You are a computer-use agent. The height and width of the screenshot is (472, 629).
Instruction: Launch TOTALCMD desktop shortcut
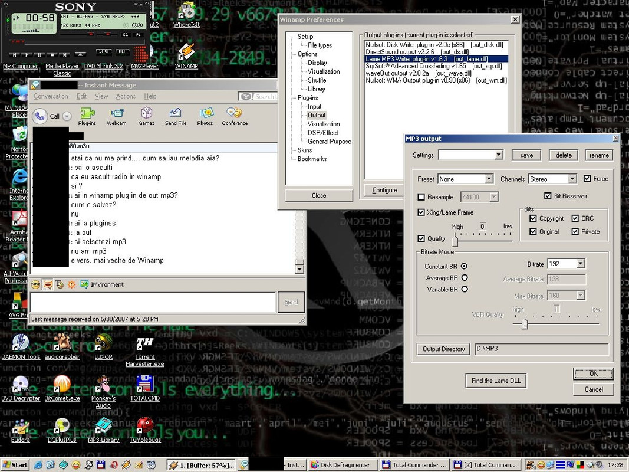(x=145, y=388)
